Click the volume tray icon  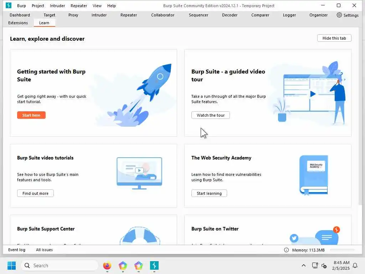(324, 265)
